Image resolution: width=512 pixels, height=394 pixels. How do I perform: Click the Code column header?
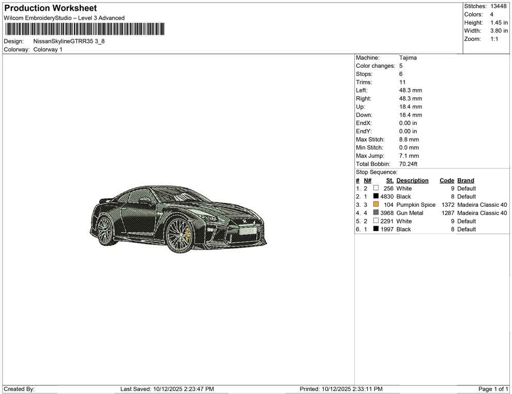pyautogui.click(x=446, y=180)
